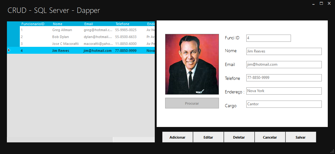Sort by Email column header
The height and width of the screenshot is (154, 335).
coord(98,24)
